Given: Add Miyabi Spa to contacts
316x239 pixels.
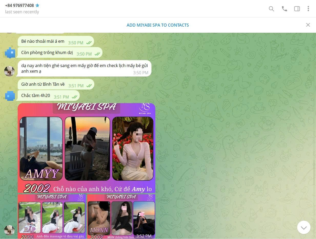Looking at the screenshot, I should [x=158, y=25].
